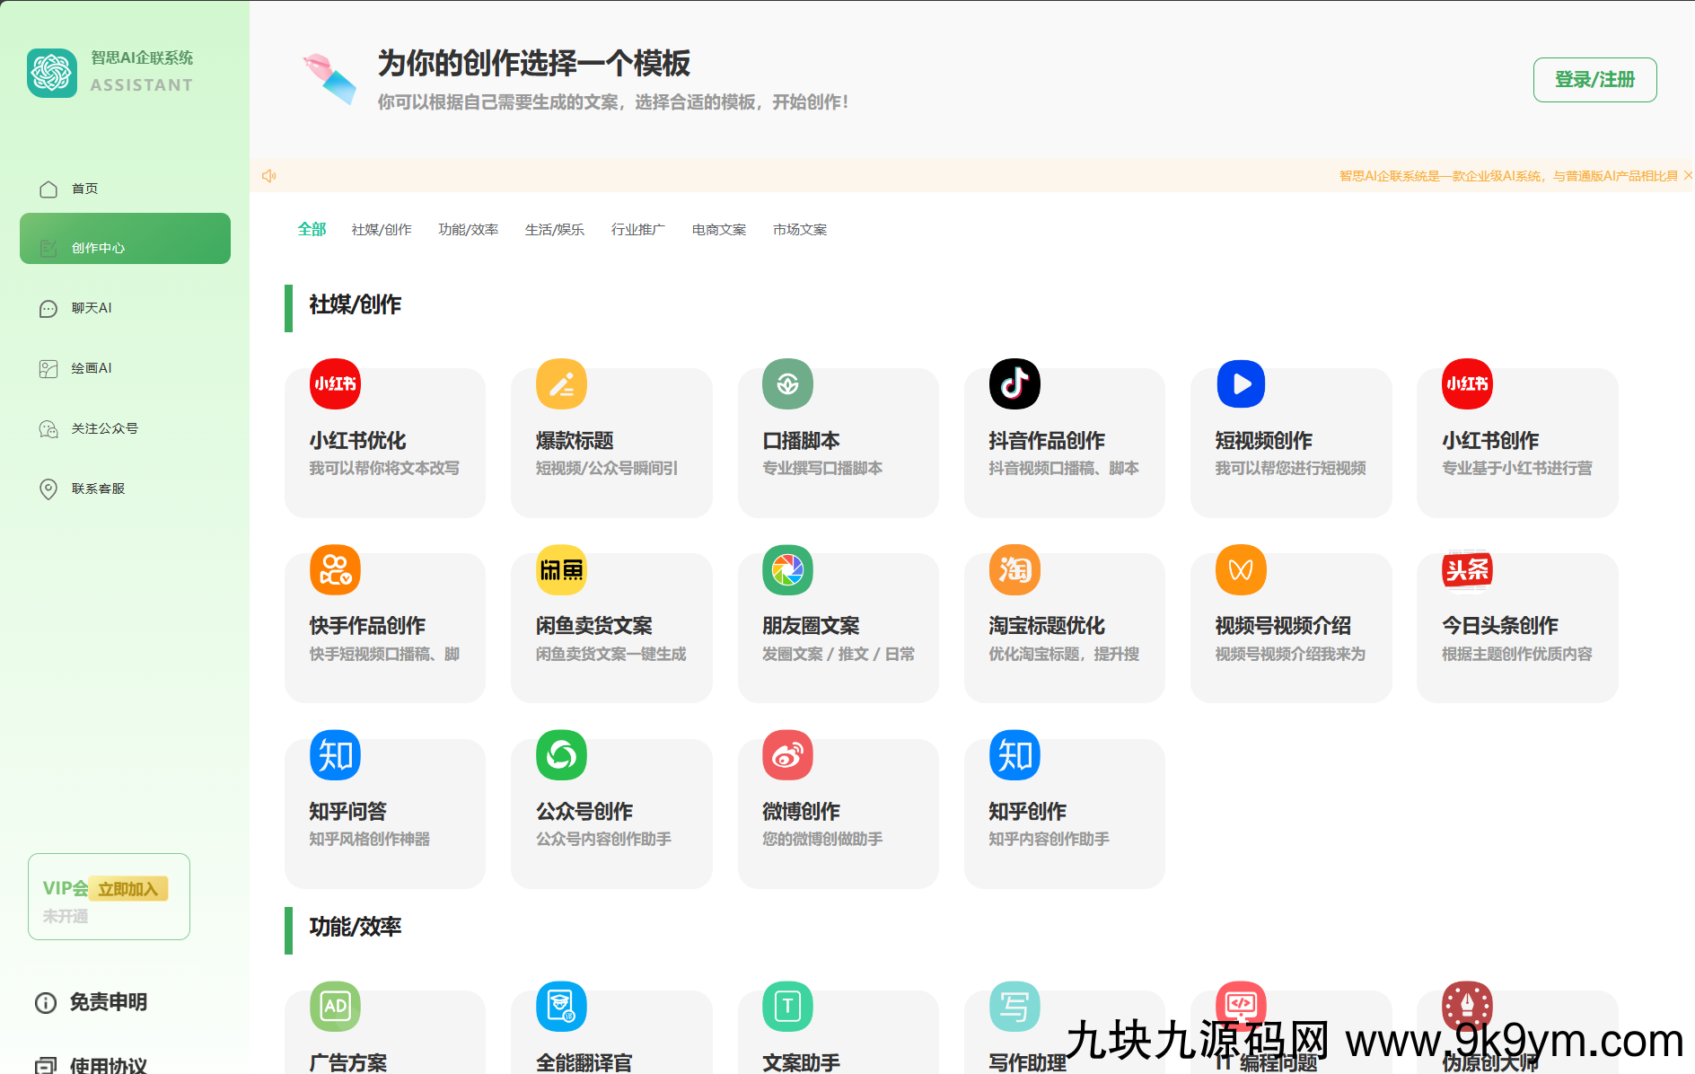
Task: Open 创作中心 in the sidebar
Action: (x=125, y=239)
